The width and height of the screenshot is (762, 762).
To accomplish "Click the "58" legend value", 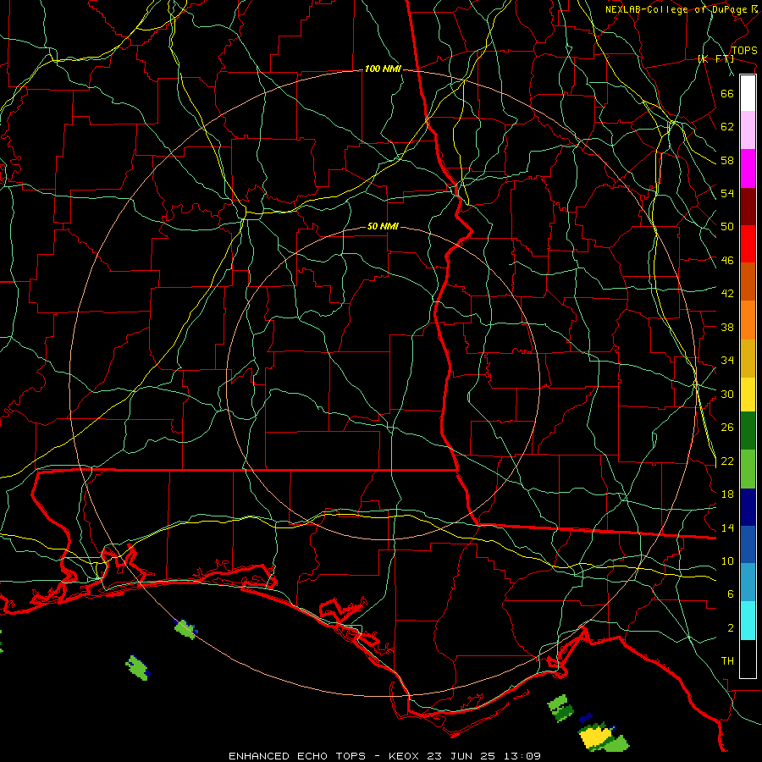I will (x=727, y=160).
